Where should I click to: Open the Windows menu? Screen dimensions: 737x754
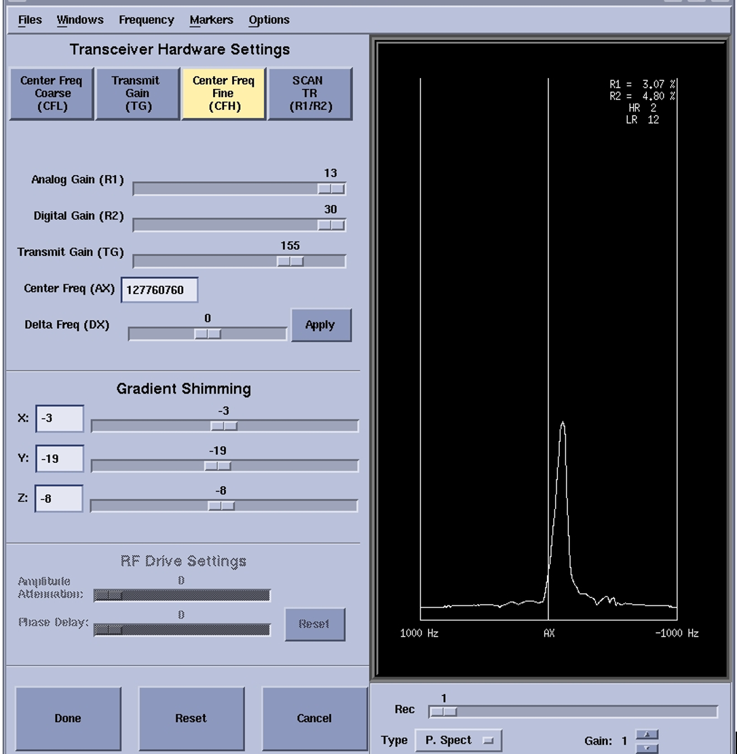(x=80, y=20)
